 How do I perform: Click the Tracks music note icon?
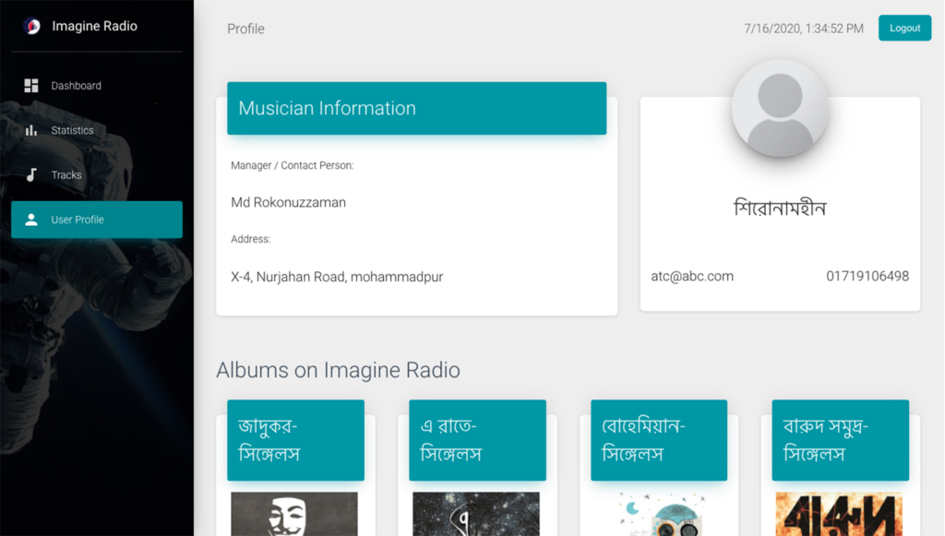[x=31, y=175]
